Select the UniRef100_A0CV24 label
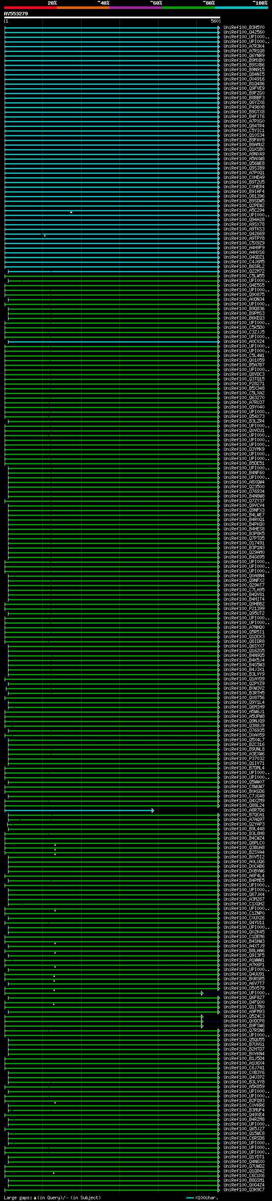The height and width of the screenshot is (1201, 272). coord(244,341)
